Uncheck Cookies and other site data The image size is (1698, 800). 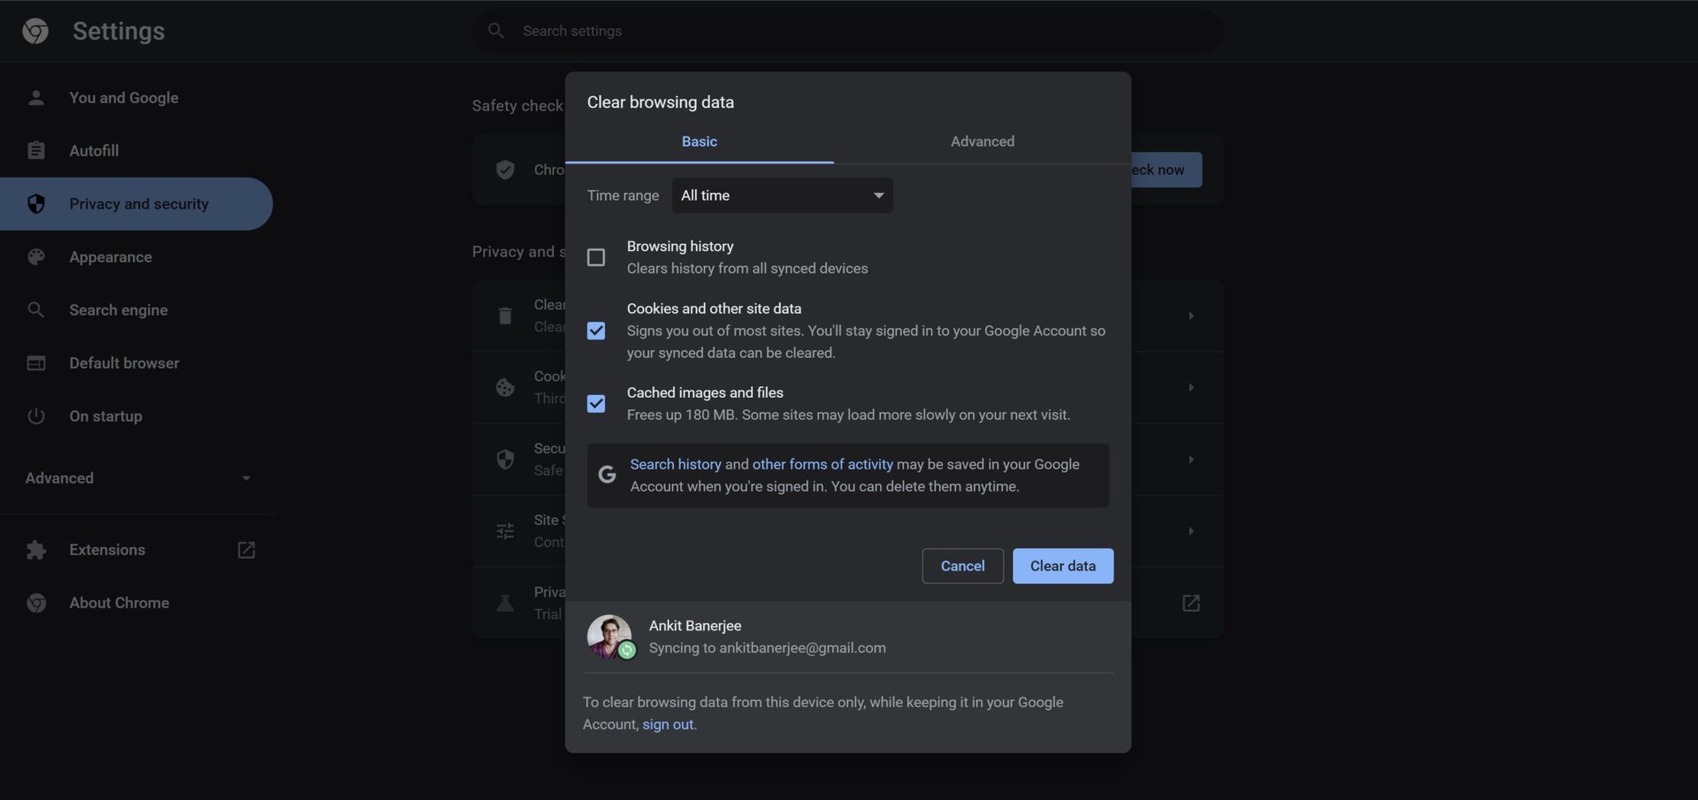pyautogui.click(x=596, y=331)
